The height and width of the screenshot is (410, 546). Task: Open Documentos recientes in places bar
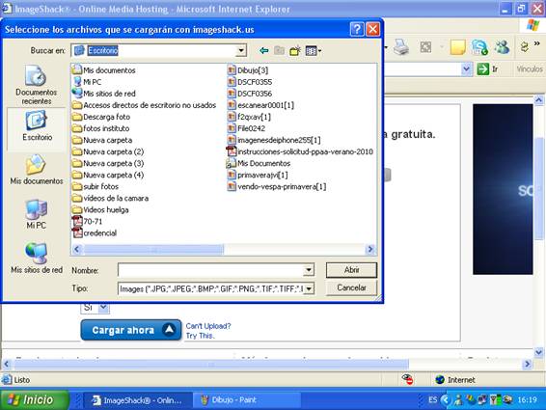click(x=36, y=85)
